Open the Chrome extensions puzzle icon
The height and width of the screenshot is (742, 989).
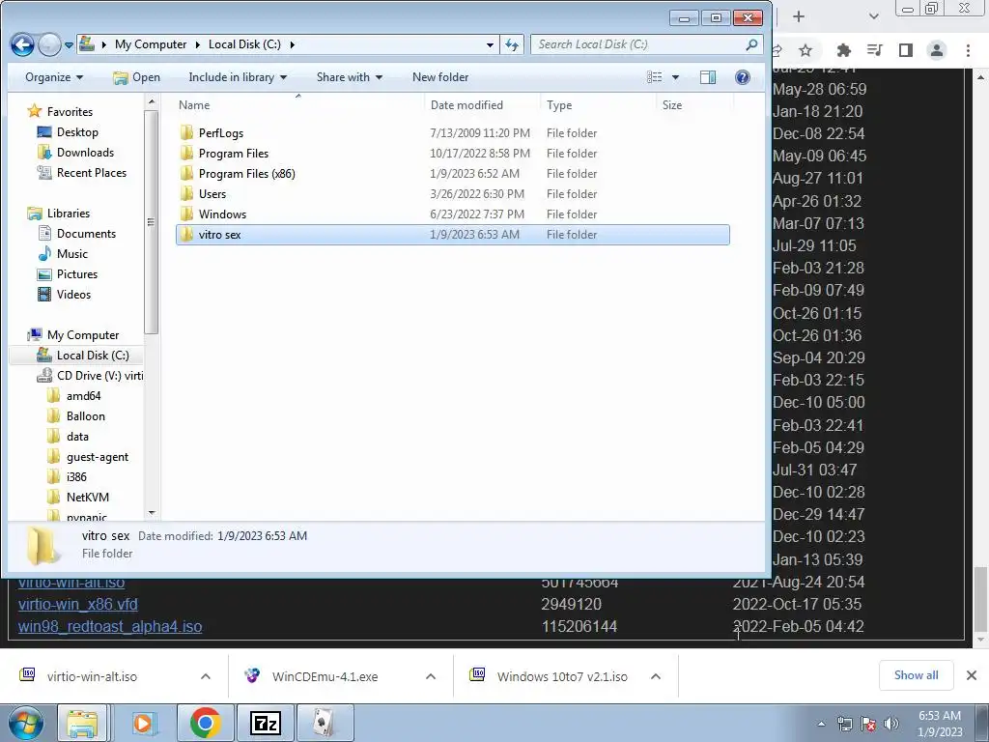pyautogui.click(x=843, y=50)
